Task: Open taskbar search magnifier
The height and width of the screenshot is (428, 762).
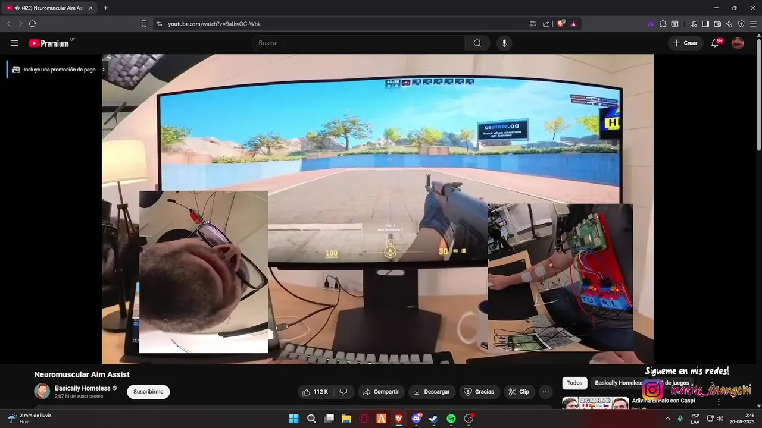Action: tap(311, 418)
